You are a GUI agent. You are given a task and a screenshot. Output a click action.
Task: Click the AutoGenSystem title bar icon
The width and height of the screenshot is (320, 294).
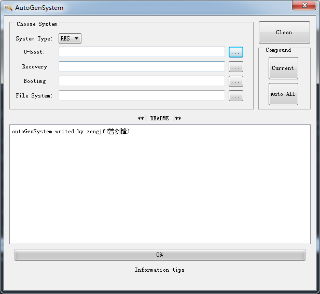(9, 8)
